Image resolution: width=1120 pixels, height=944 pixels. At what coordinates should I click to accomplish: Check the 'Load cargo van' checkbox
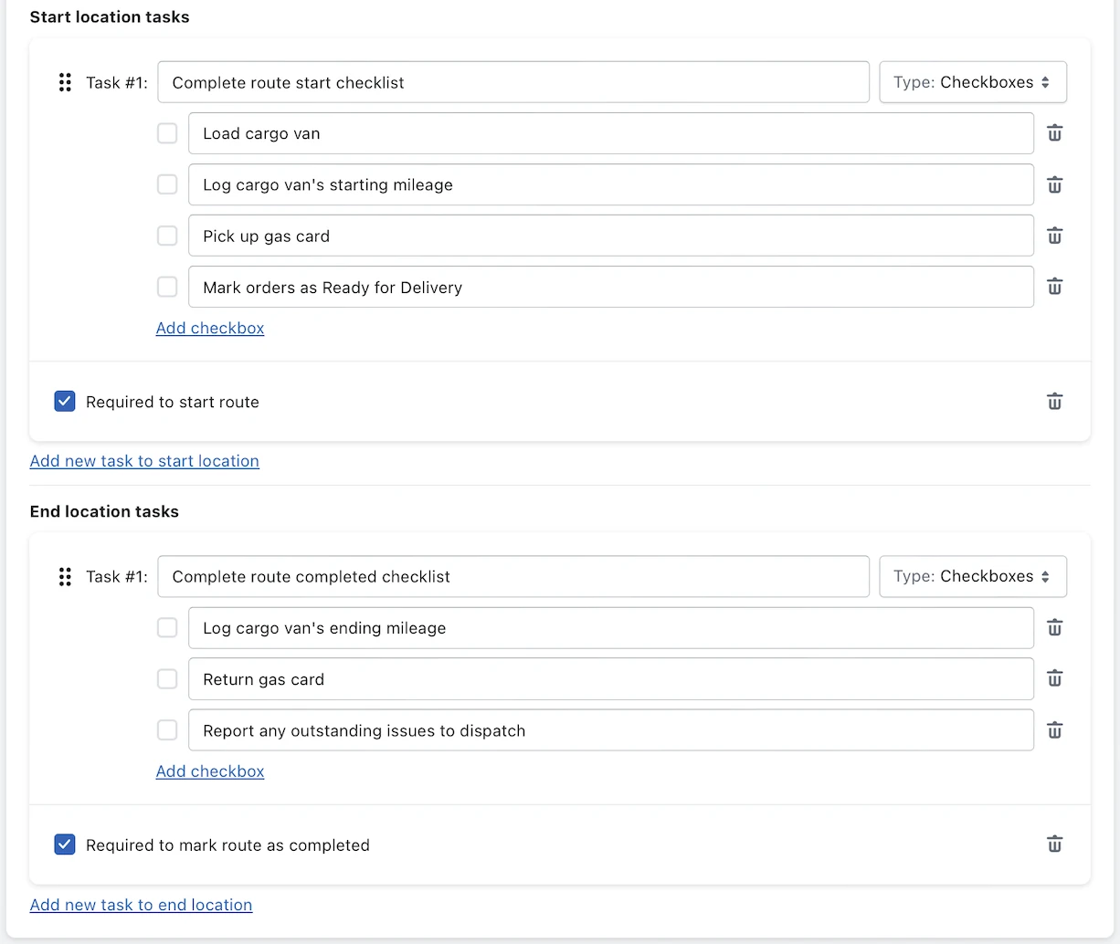pyautogui.click(x=167, y=133)
